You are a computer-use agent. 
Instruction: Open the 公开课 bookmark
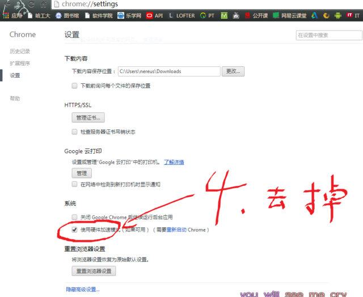(x=256, y=15)
